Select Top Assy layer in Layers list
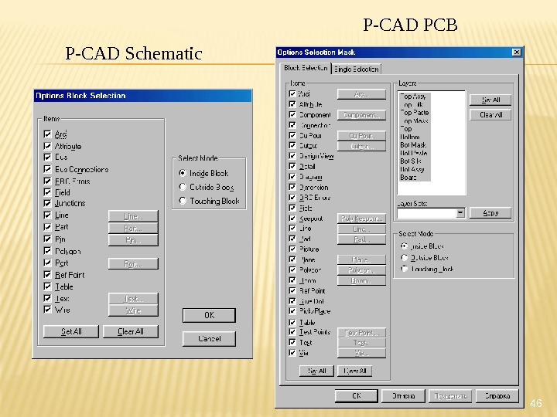This screenshot has width=557, height=417. pos(413,96)
